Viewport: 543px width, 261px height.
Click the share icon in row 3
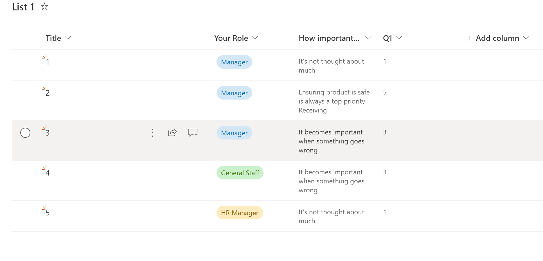(172, 132)
